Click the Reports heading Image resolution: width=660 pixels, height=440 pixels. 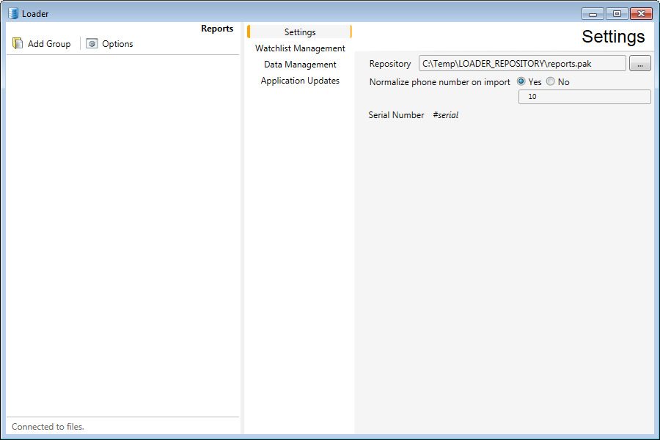pos(217,29)
